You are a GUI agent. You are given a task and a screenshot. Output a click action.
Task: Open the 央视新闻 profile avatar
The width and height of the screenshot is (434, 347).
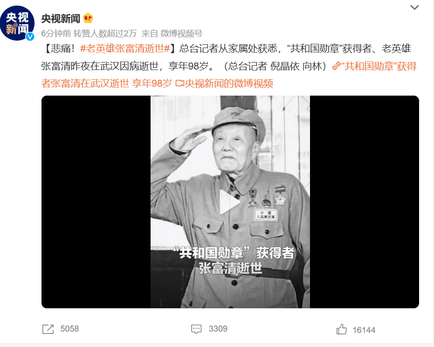[x=17, y=23]
